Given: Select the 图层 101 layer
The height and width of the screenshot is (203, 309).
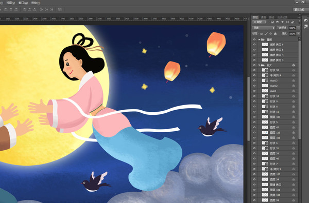Looking at the screenshot, I should pos(275,190).
